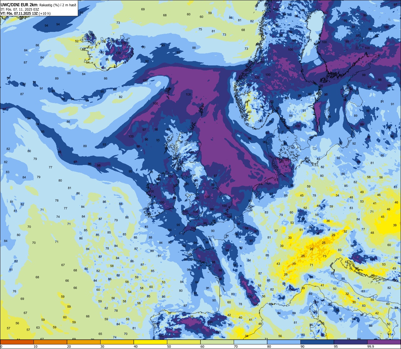Click the pale blue 70–80% legend swatch
Viewport: 401px width, 349px height.
250,342
